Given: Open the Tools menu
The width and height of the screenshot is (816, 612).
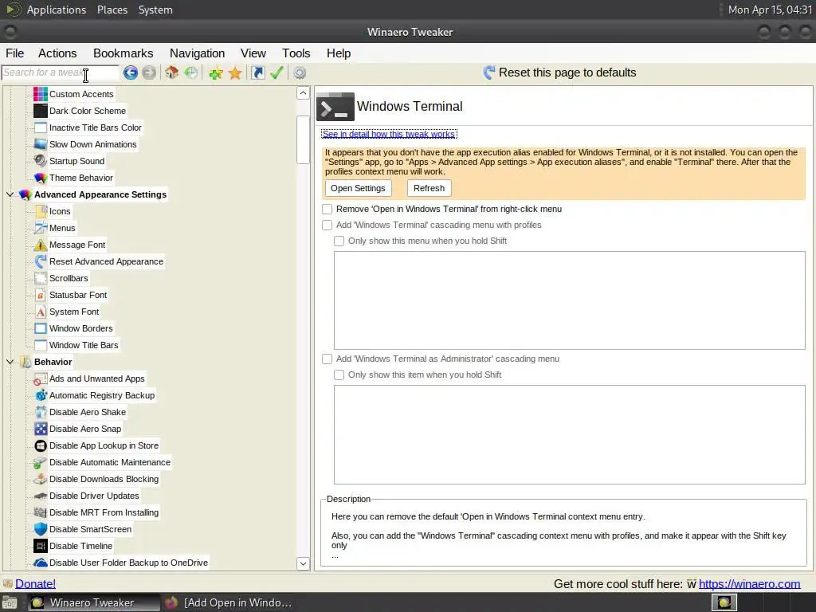Looking at the screenshot, I should click(296, 53).
